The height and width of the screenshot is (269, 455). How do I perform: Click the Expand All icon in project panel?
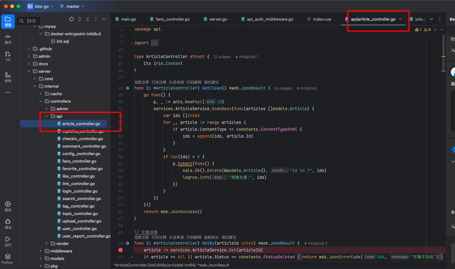tap(80, 19)
